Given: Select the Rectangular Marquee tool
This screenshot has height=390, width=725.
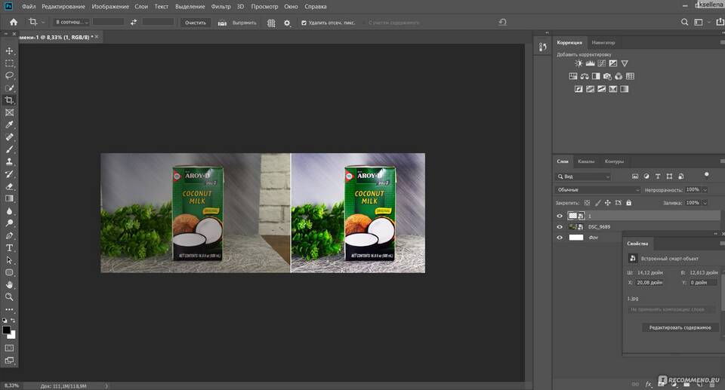Looking at the screenshot, I should pyautogui.click(x=9, y=63).
